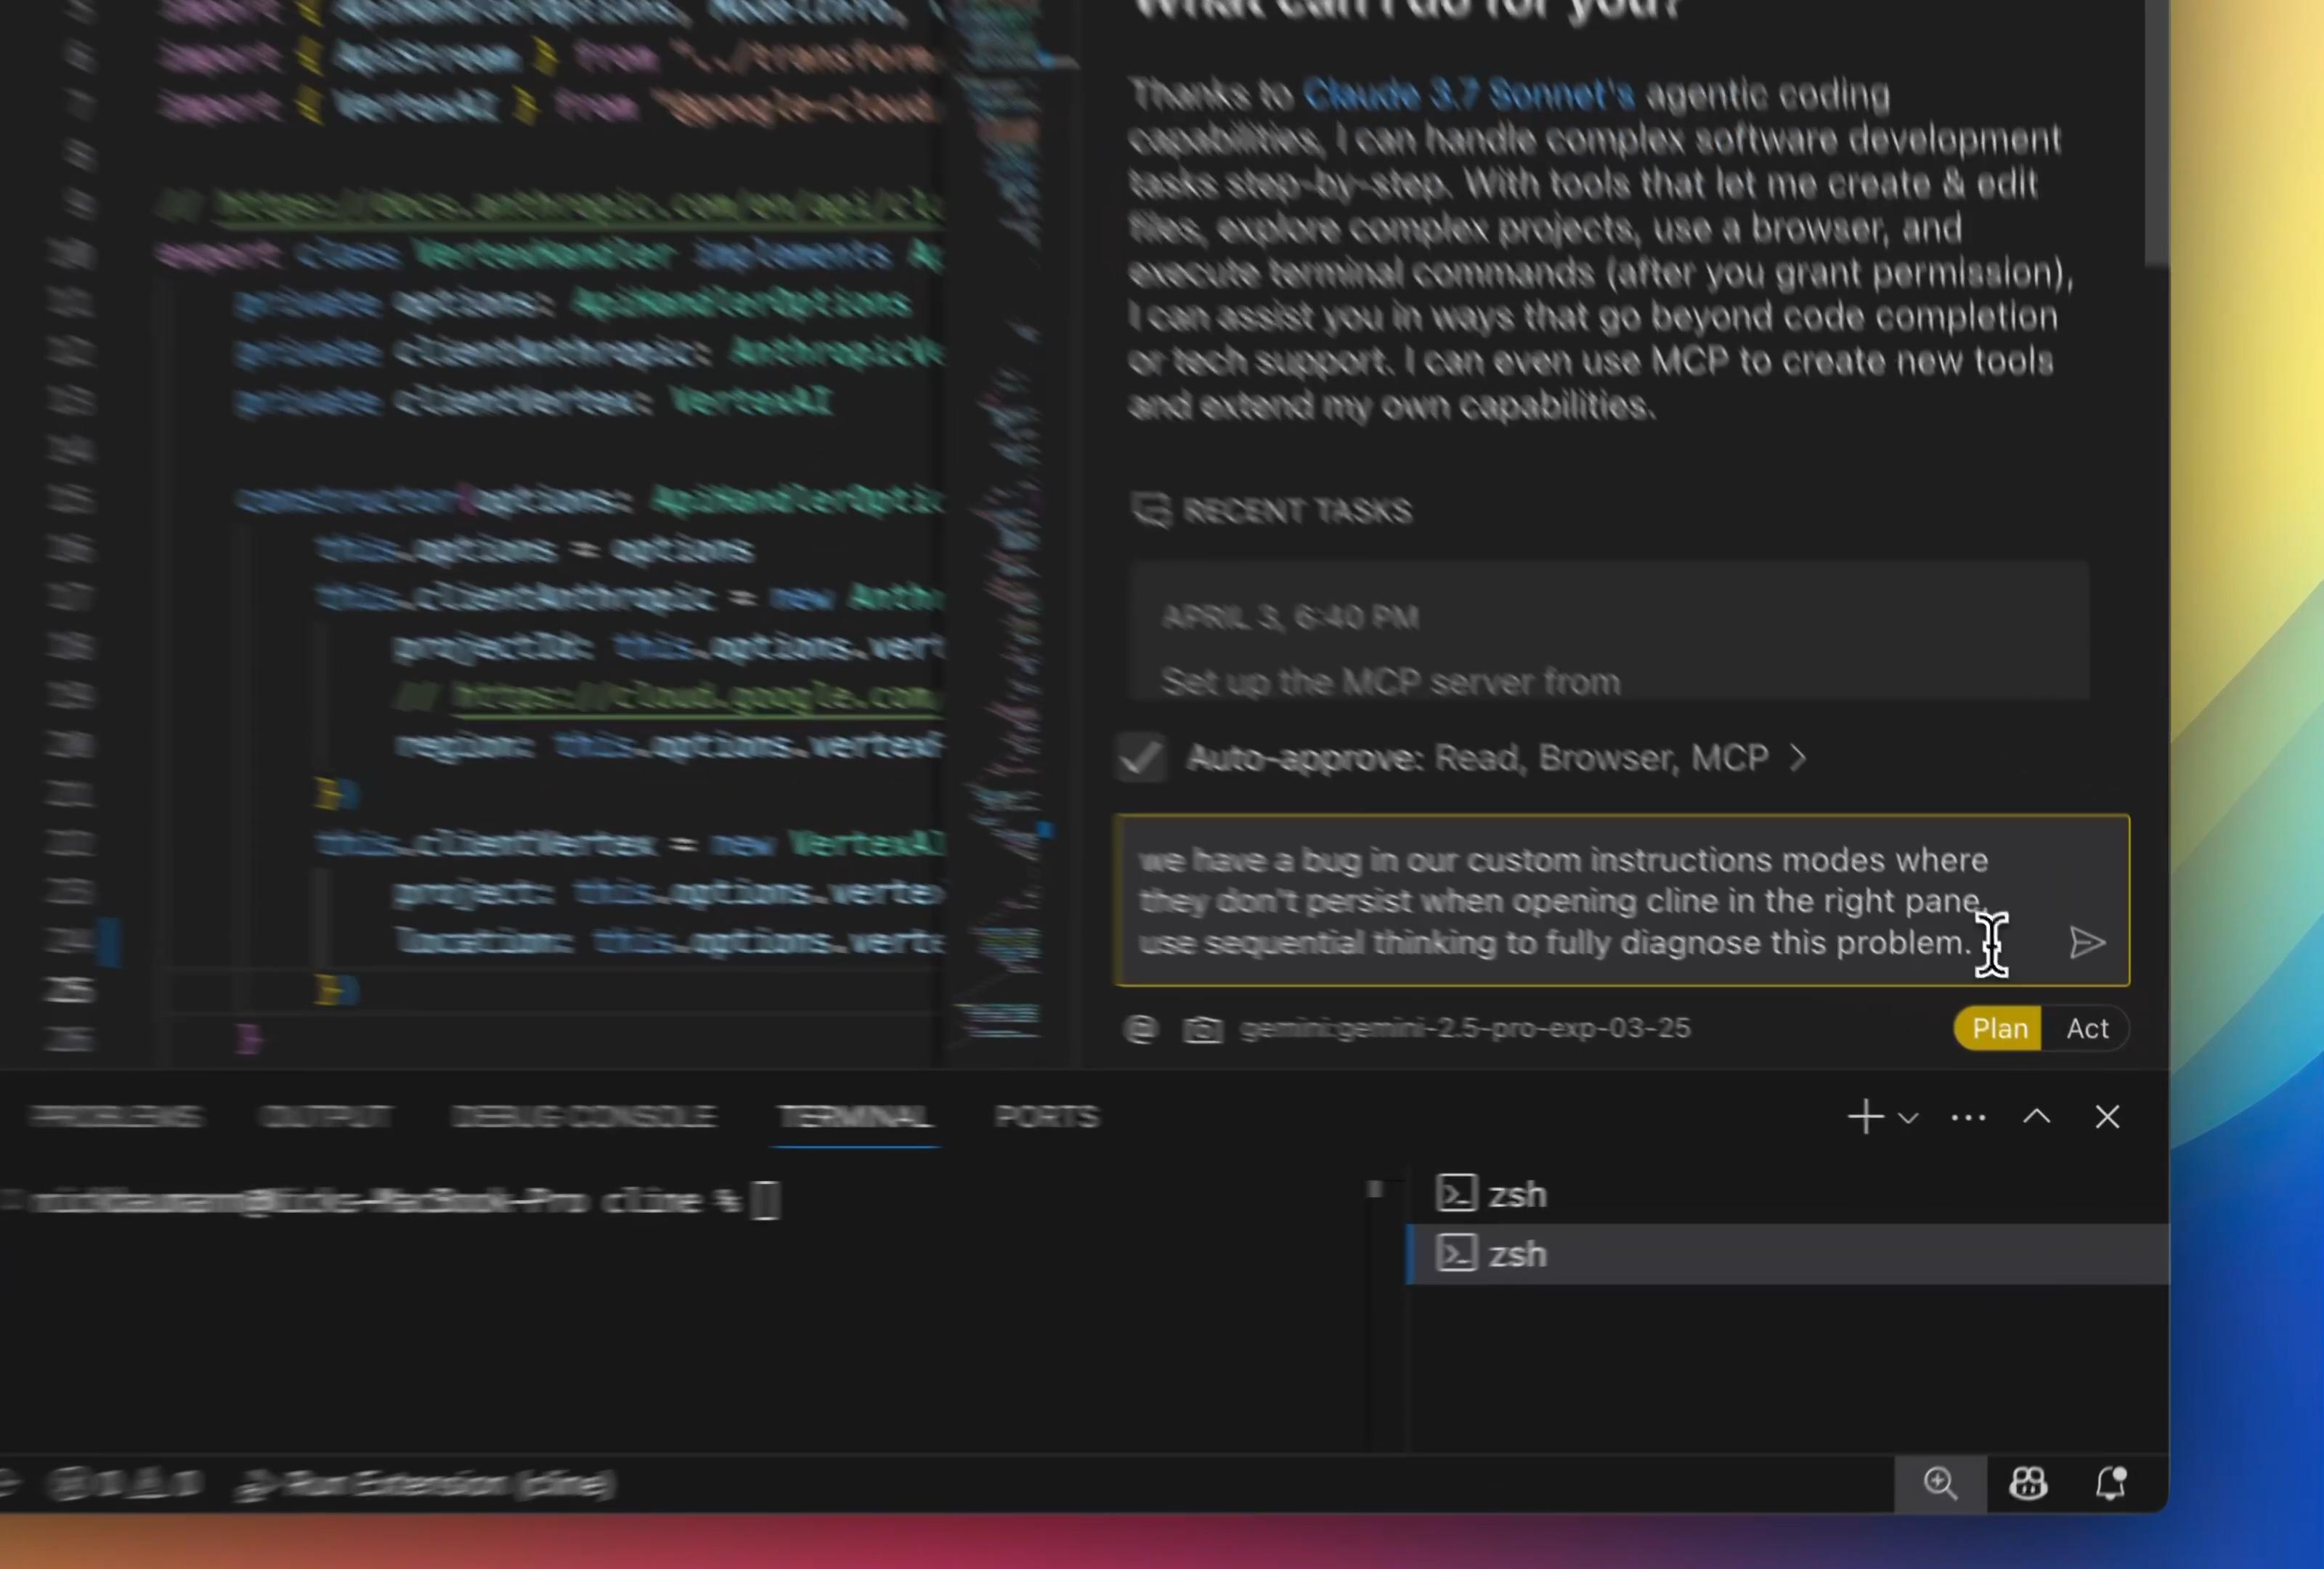Open gemini-2.5-pro-exp-03-25 model selector

click(x=1465, y=1029)
